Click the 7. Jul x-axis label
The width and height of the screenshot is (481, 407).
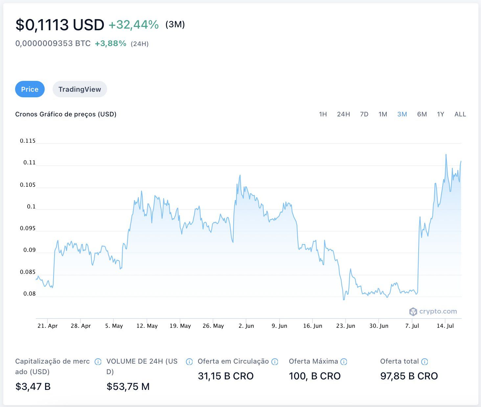412,326
